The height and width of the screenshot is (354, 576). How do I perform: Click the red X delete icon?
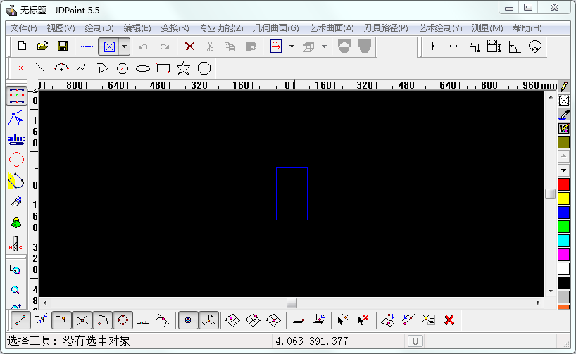pyautogui.click(x=189, y=46)
